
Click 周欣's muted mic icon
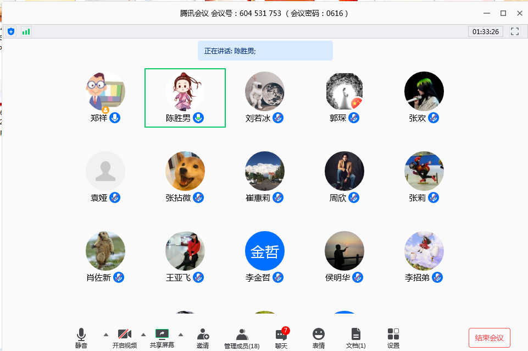coord(354,198)
